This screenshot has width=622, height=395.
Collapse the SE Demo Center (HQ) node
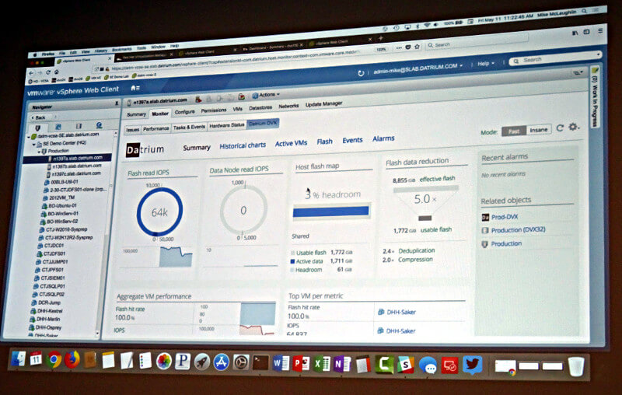[33, 145]
